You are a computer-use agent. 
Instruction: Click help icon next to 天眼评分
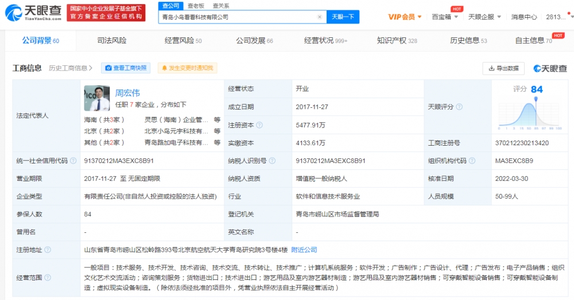click(459, 107)
